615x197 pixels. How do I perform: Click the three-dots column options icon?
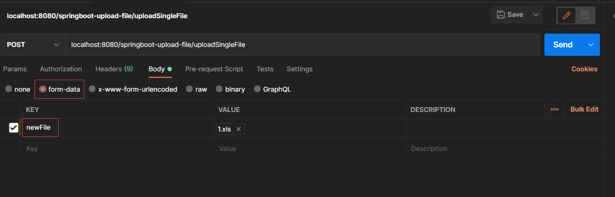click(554, 109)
